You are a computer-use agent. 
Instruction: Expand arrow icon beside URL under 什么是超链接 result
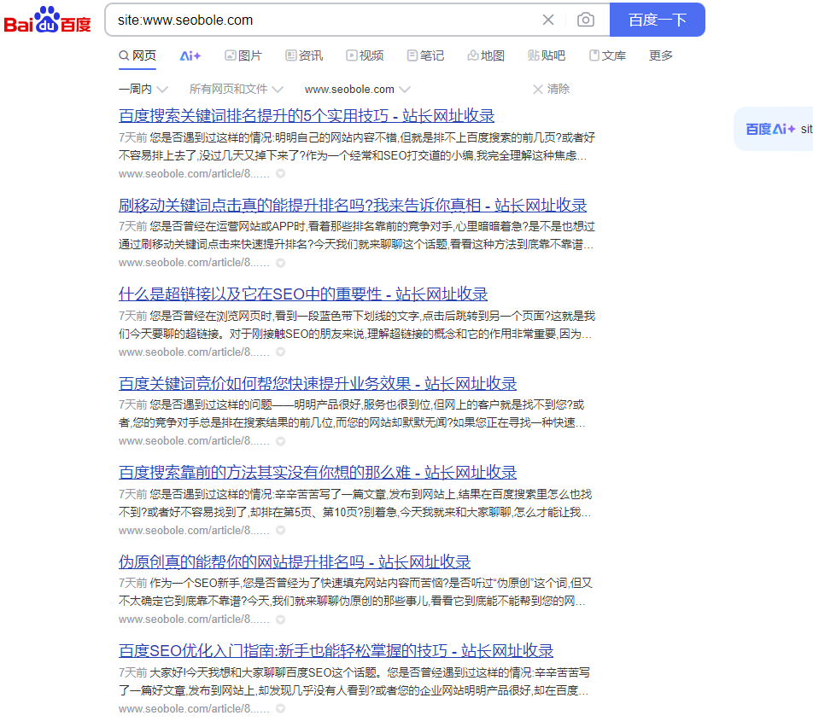coord(280,352)
